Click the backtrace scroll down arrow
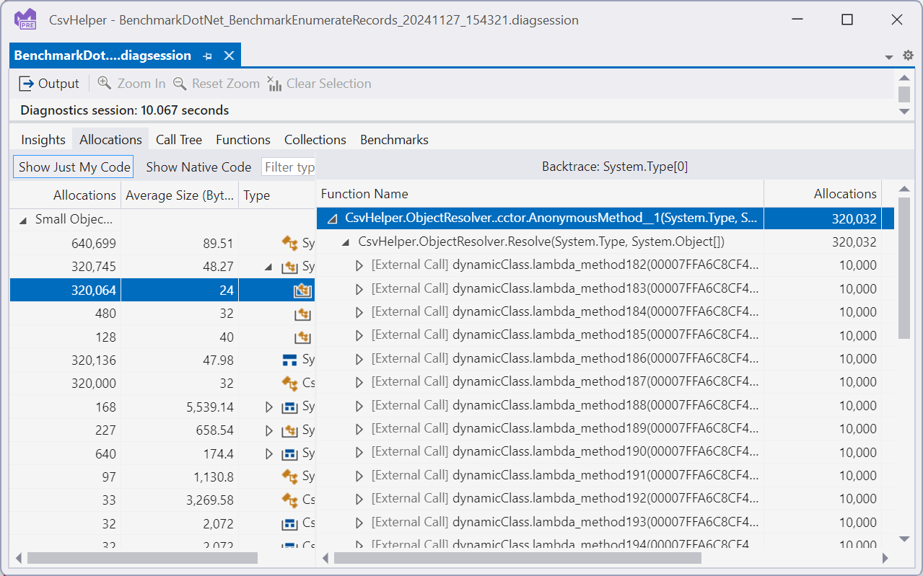This screenshot has height=576, width=923. pyautogui.click(x=905, y=539)
